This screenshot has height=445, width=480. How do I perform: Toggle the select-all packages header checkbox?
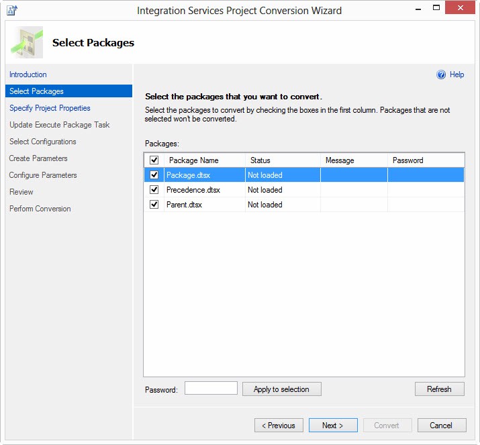click(x=154, y=160)
